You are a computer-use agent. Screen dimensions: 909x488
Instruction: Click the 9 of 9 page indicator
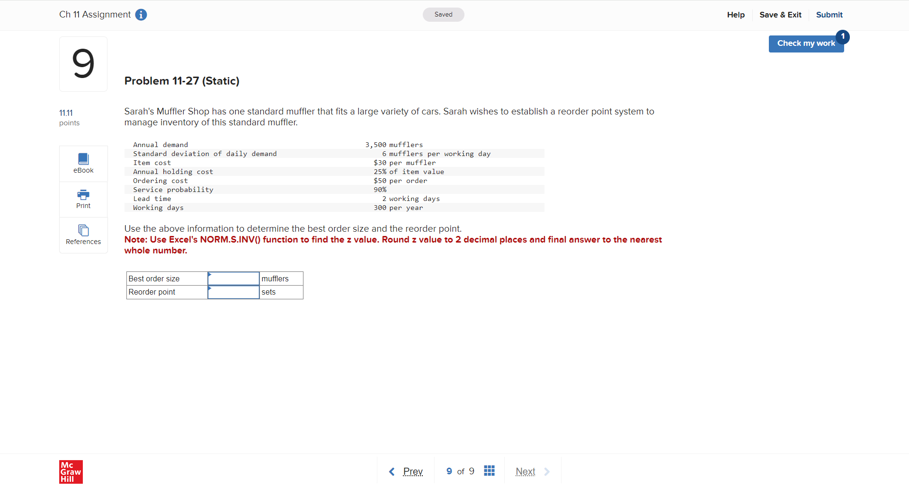pos(460,471)
